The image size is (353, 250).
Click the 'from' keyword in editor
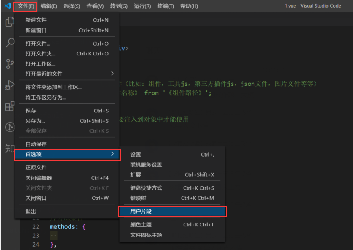[151, 93]
